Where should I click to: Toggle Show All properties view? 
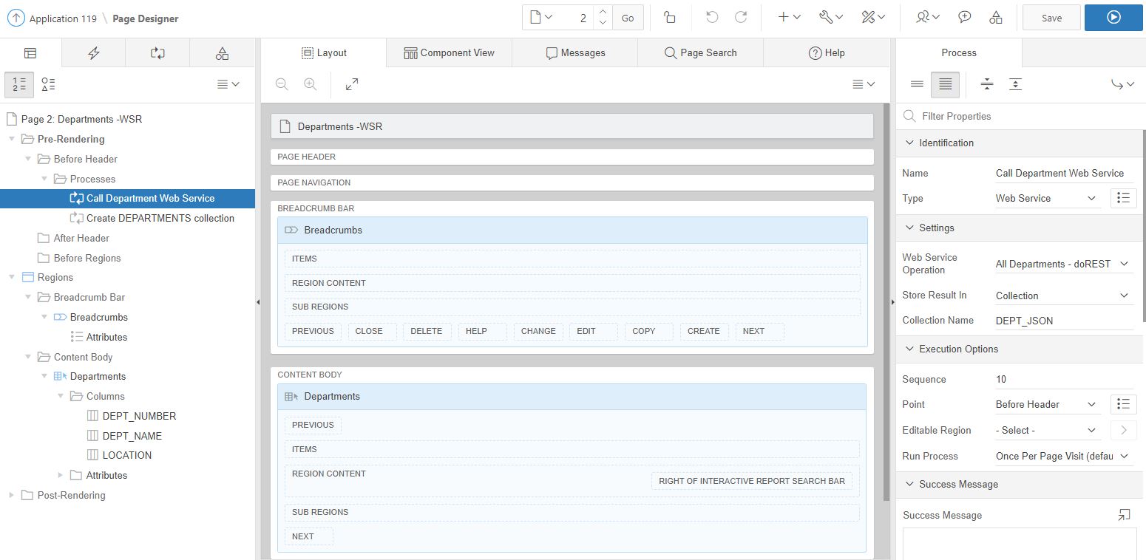[x=946, y=85]
